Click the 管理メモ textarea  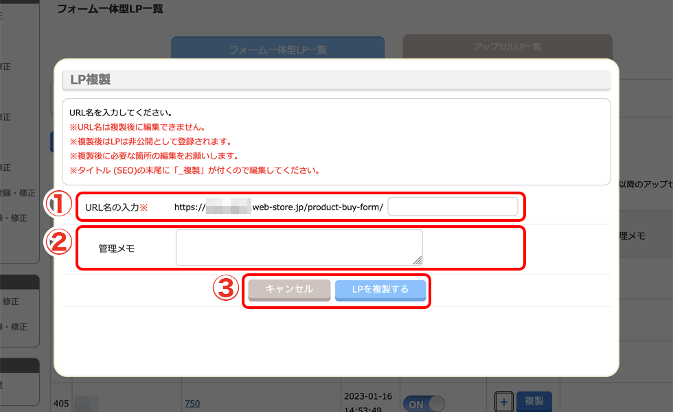coord(299,248)
